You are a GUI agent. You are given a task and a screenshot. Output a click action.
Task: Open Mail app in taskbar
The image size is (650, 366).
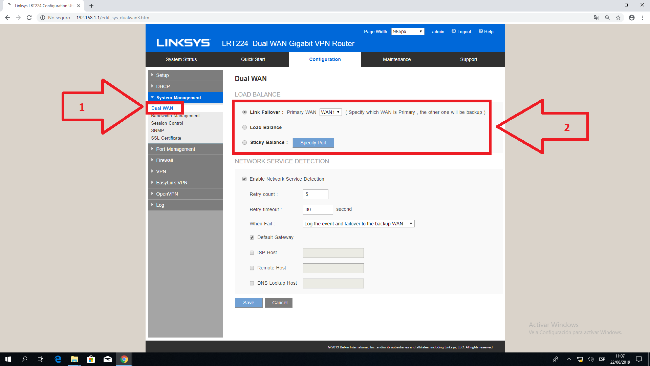(107, 359)
